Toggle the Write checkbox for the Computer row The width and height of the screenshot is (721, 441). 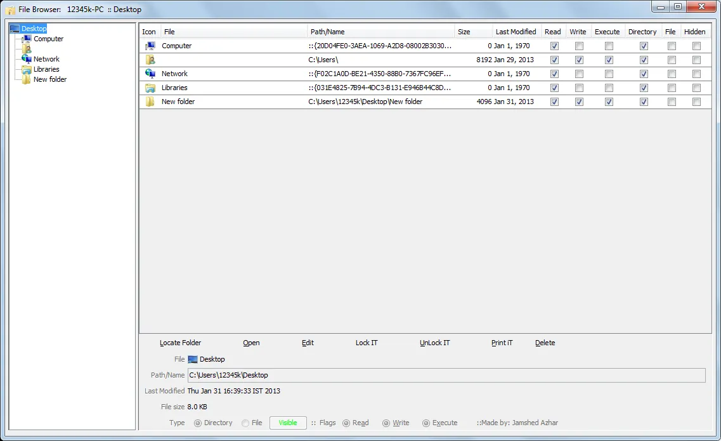(579, 46)
